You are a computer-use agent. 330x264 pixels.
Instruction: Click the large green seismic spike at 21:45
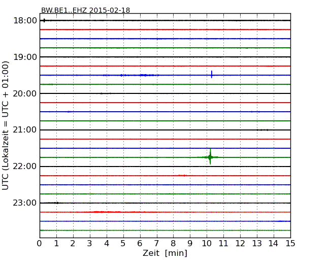210,157
